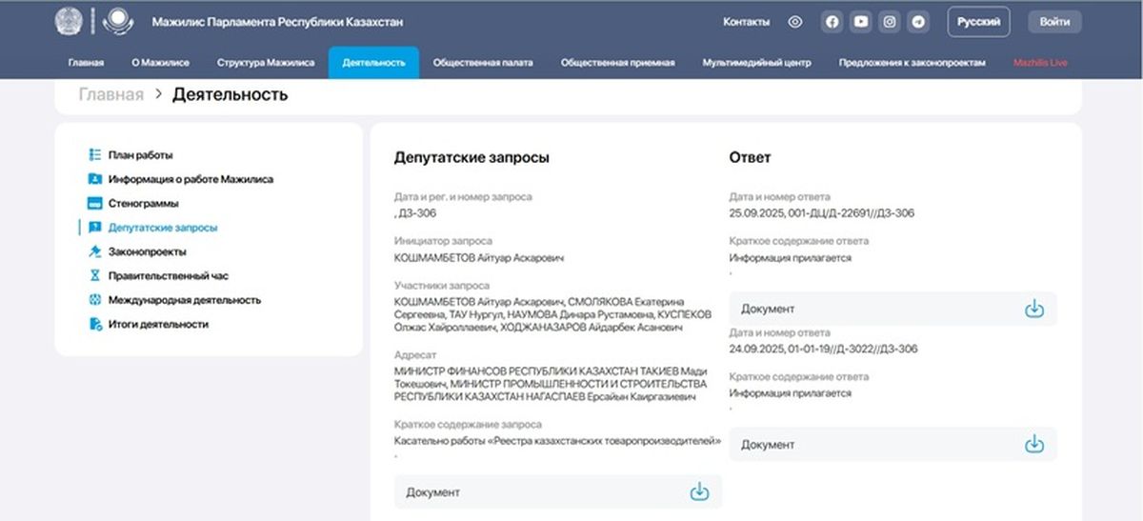The height and width of the screenshot is (521, 1143).
Task: Select the Деятельность navigation tab
Action: coord(373,63)
